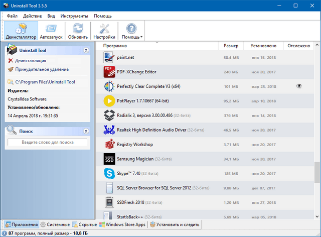
Task: Collapse the Uninstall Tool info panel
Action: (x=86, y=51)
